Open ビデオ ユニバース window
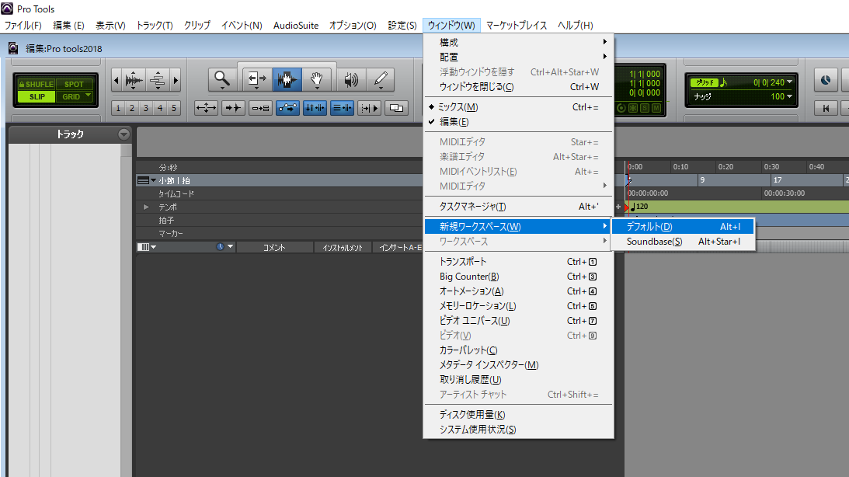 [519, 321]
